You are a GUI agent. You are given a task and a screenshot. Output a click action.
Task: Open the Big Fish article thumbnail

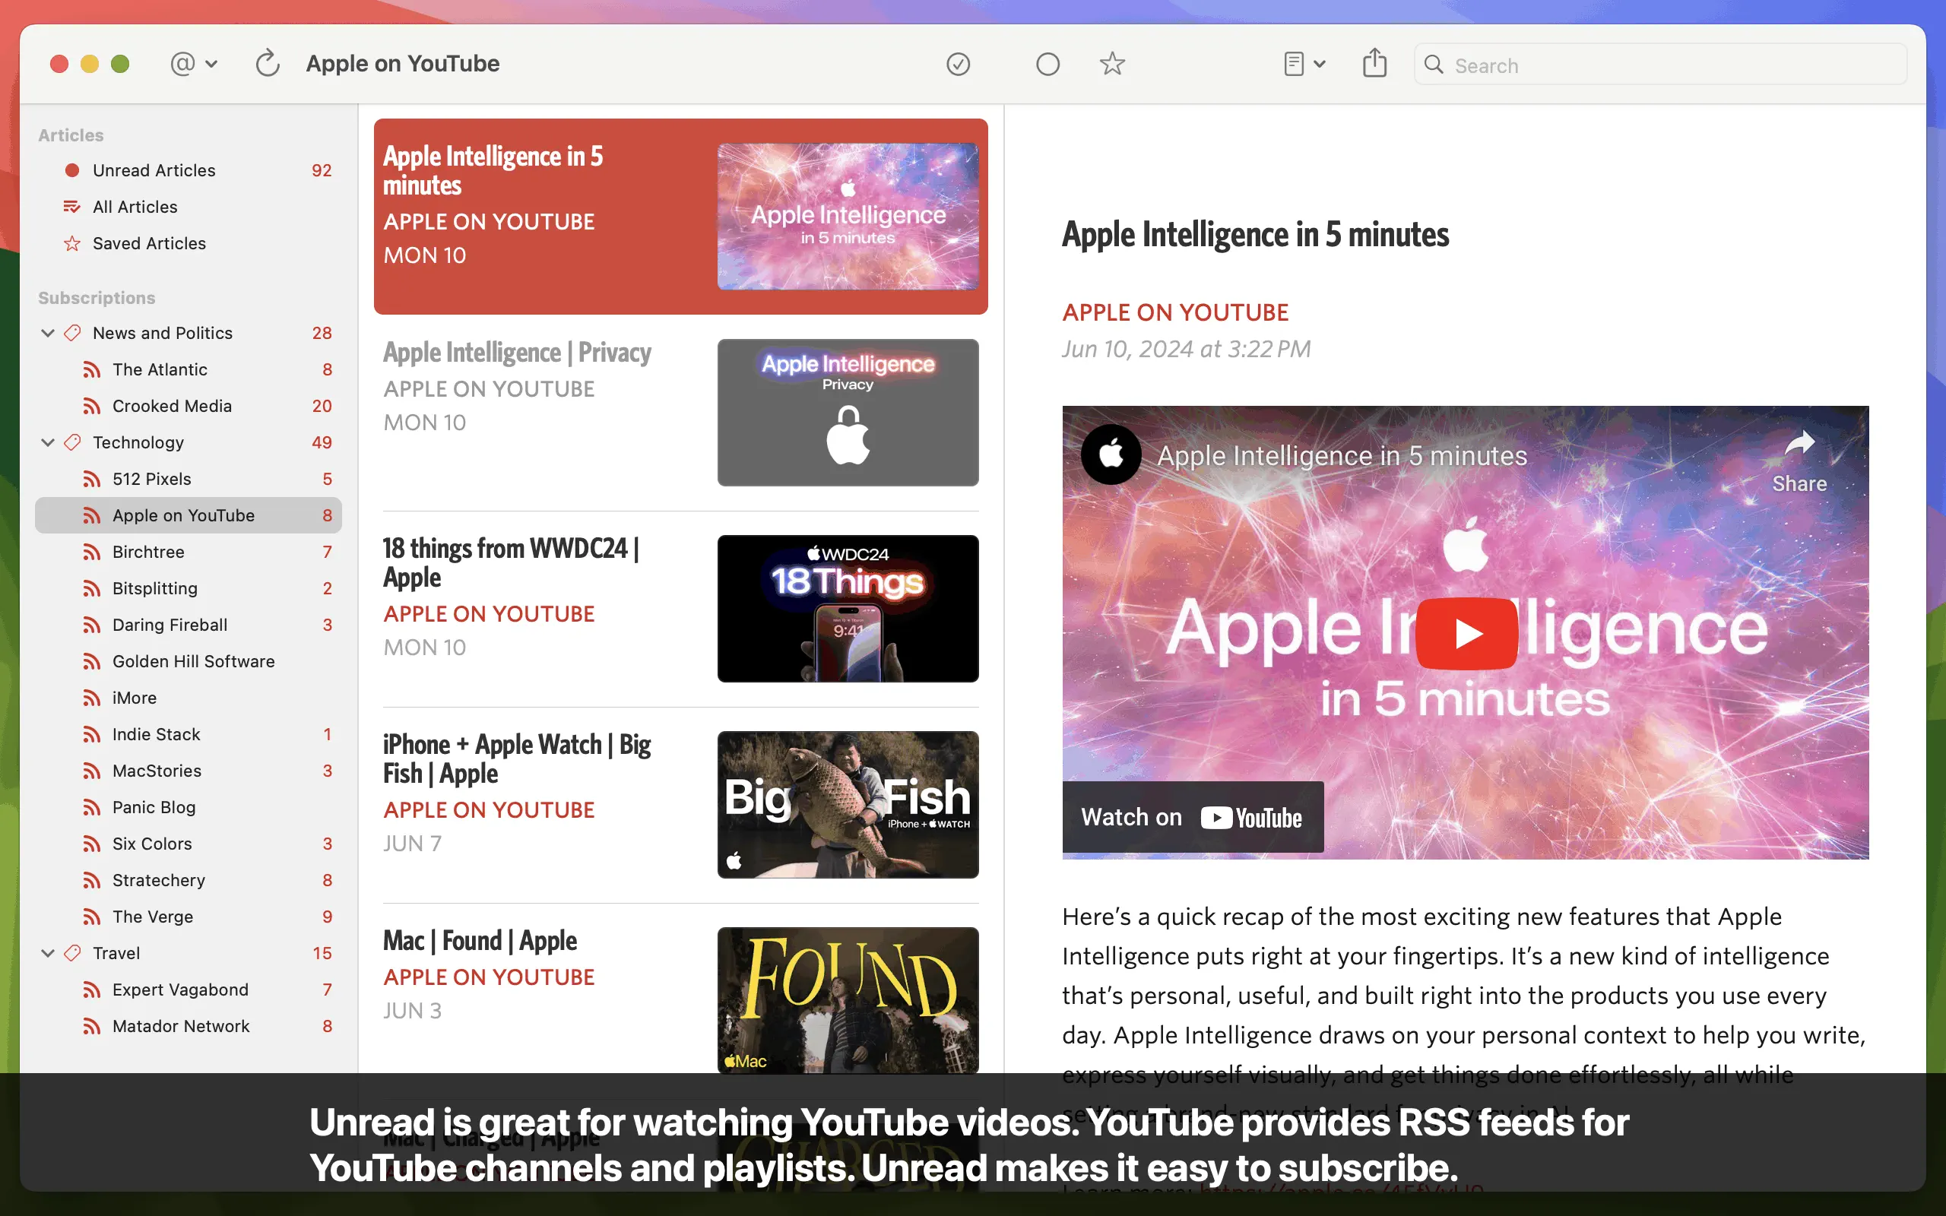pyautogui.click(x=848, y=804)
